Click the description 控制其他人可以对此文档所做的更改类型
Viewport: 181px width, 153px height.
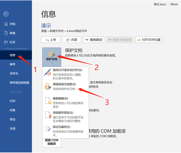click(90, 55)
